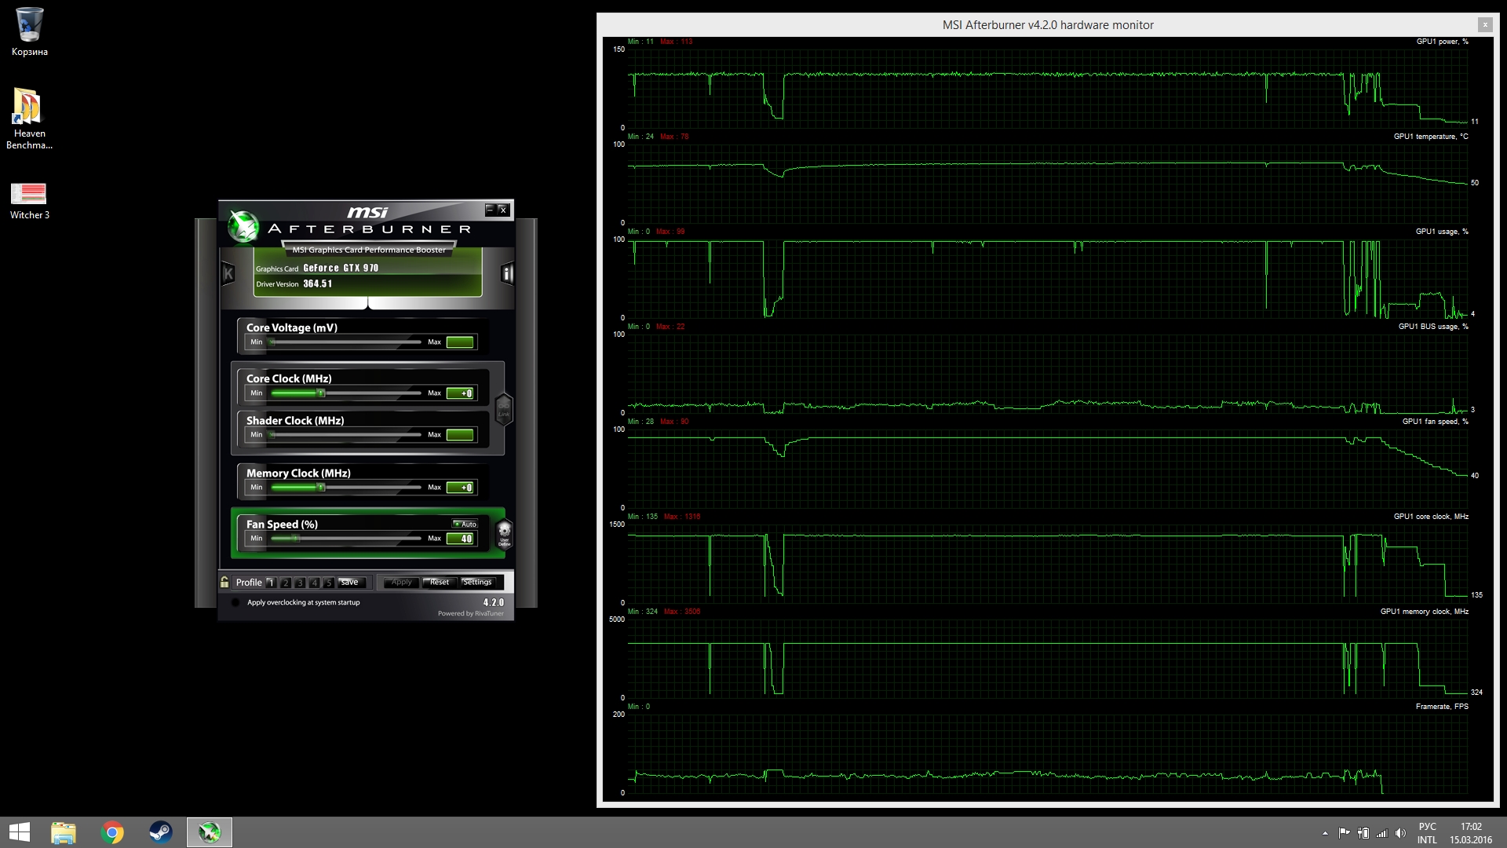Click the Shader Clock slider track
The width and height of the screenshot is (1507, 848).
pos(346,435)
